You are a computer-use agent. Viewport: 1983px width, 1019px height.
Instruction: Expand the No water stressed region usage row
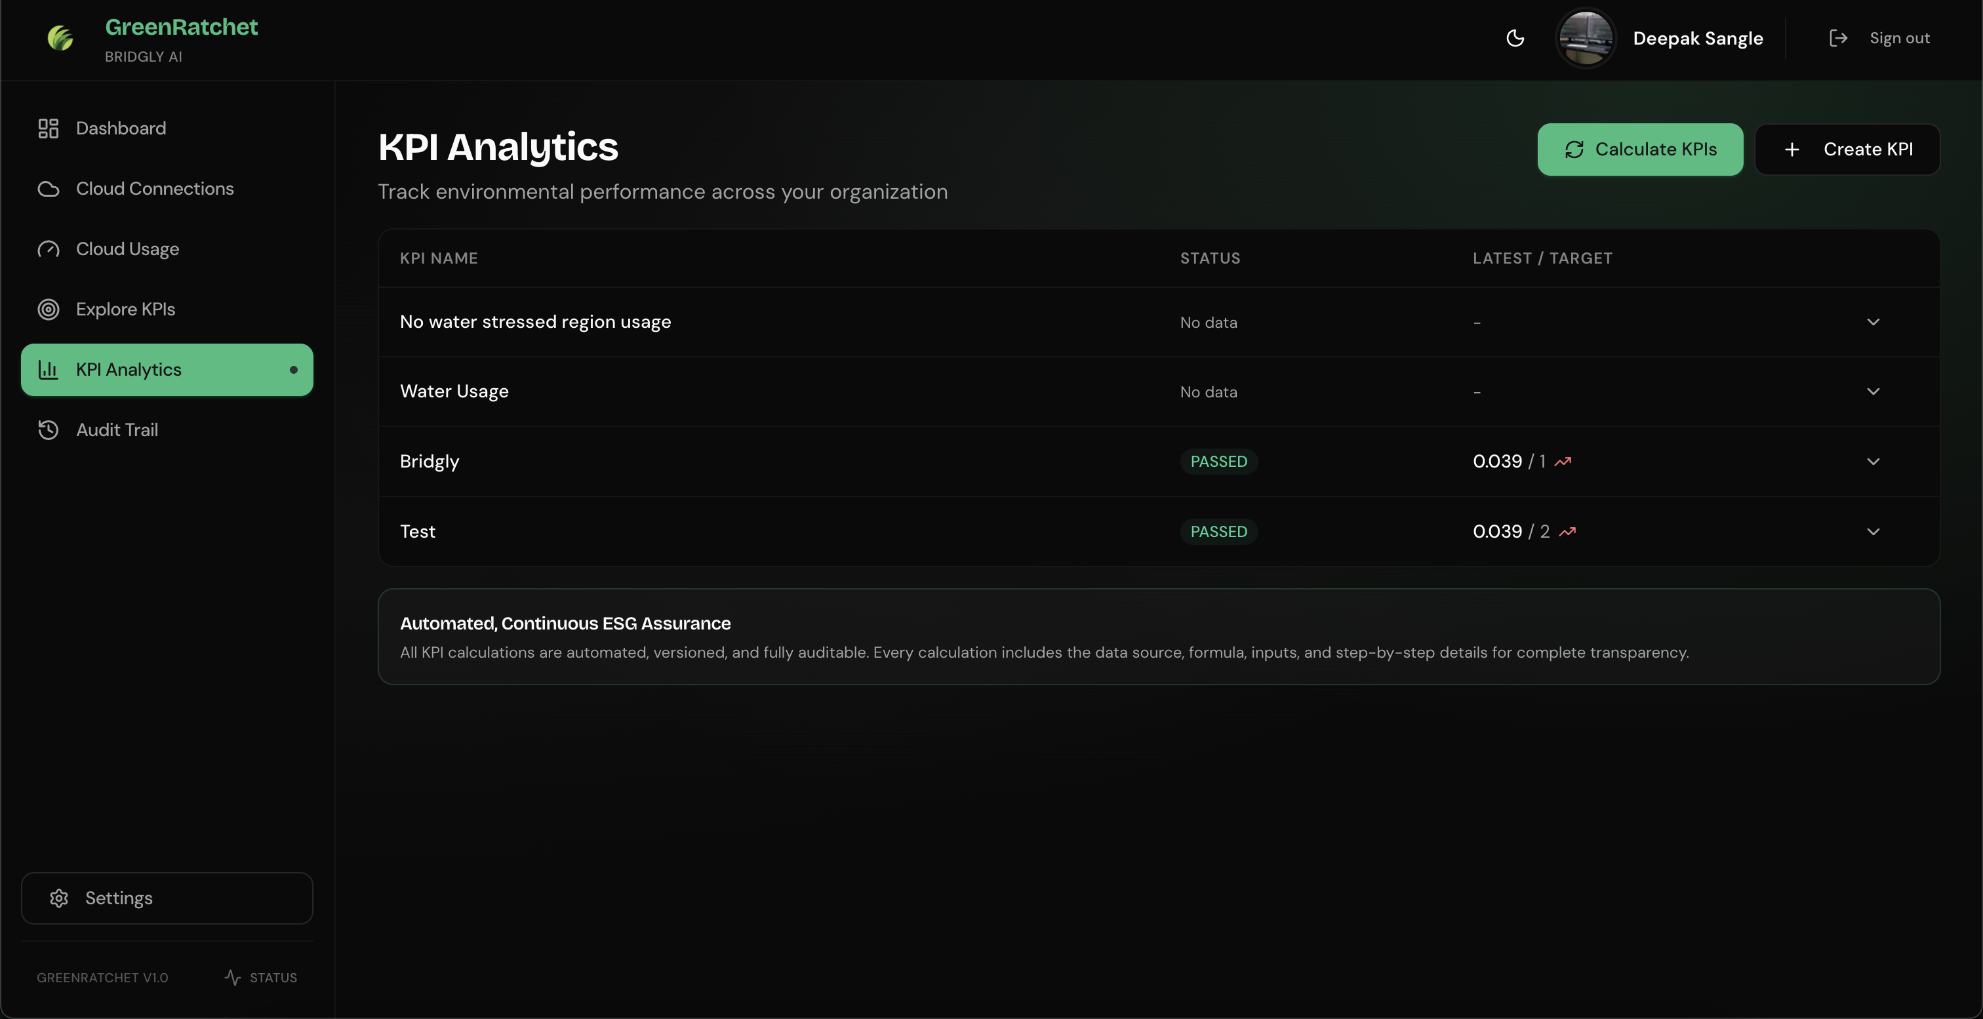coord(1873,322)
